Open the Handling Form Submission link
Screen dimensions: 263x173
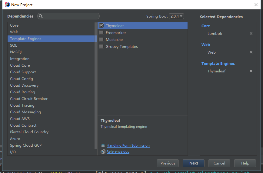point(128,145)
